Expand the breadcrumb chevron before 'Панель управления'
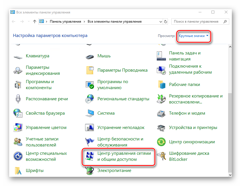 (x=47, y=22)
